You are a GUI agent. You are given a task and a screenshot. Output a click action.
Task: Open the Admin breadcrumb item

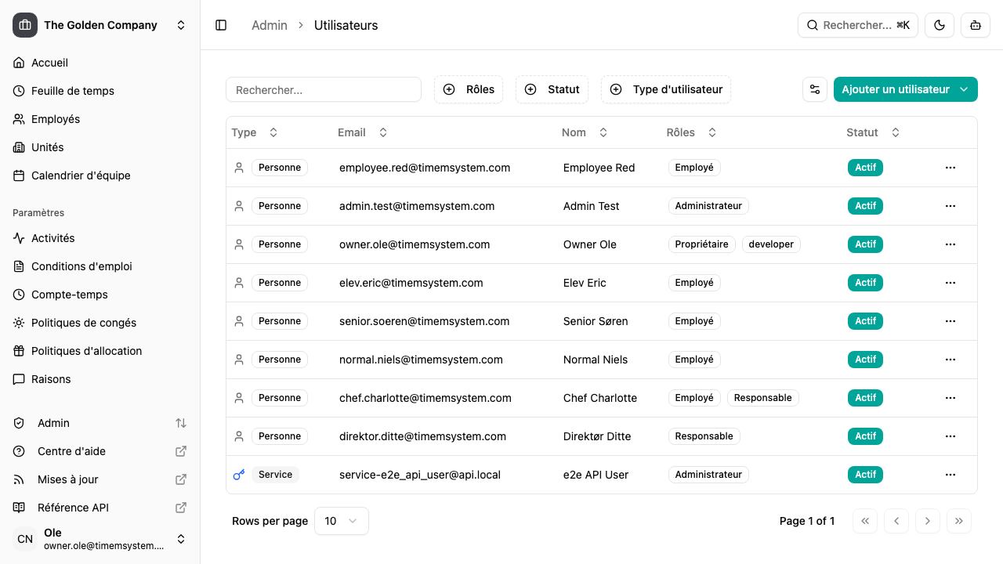pyautogui.click(x=270, y=25)
